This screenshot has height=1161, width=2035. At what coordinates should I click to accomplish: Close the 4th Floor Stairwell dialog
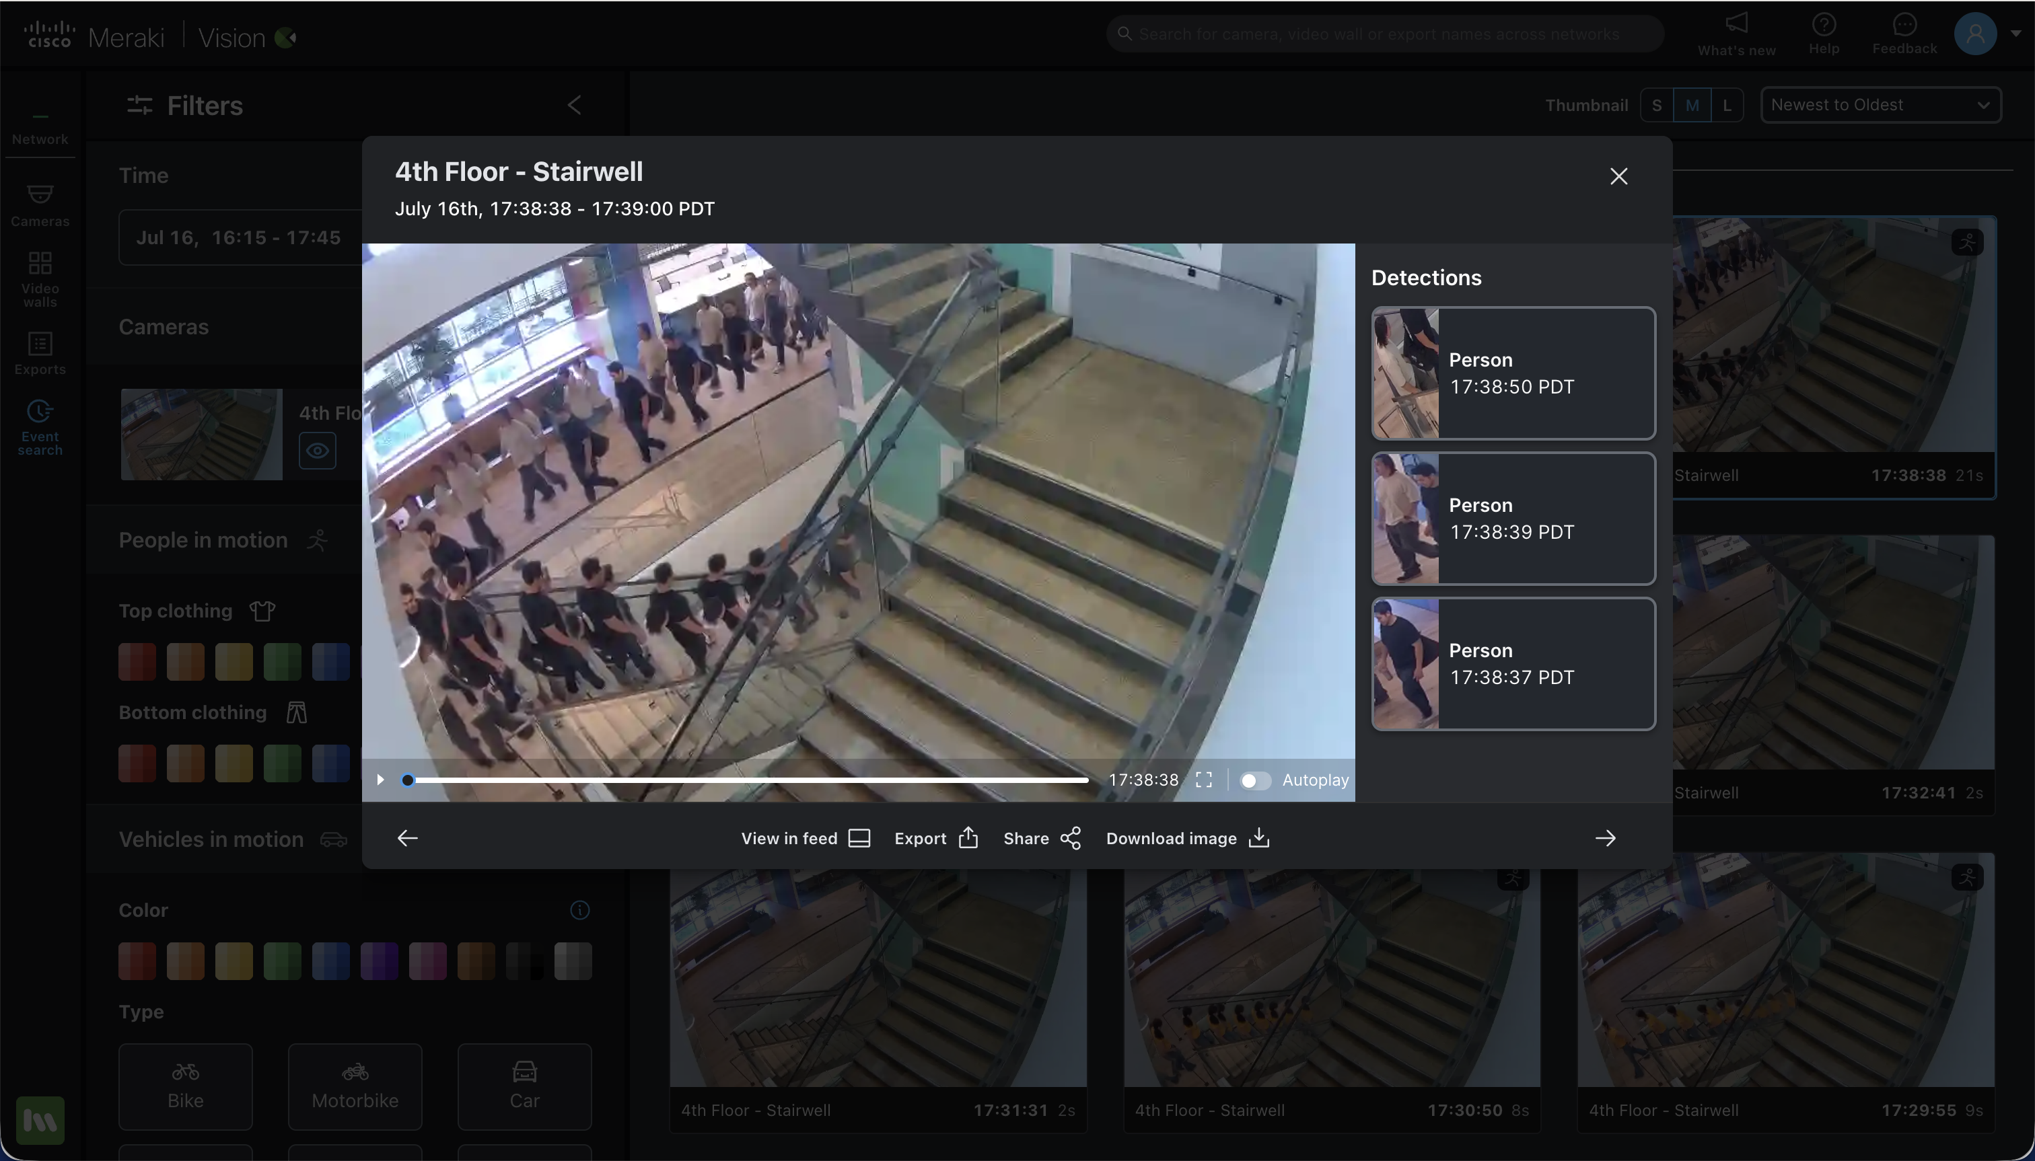(1618, 176)
